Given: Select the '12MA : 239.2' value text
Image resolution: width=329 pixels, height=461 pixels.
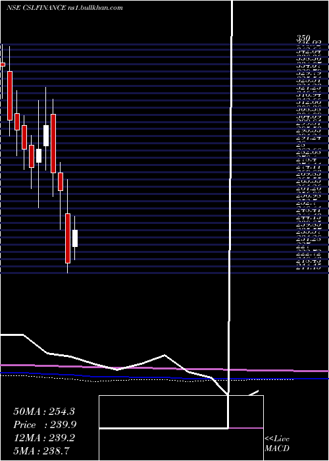Looking at the screenshot, I should [44, 438].
